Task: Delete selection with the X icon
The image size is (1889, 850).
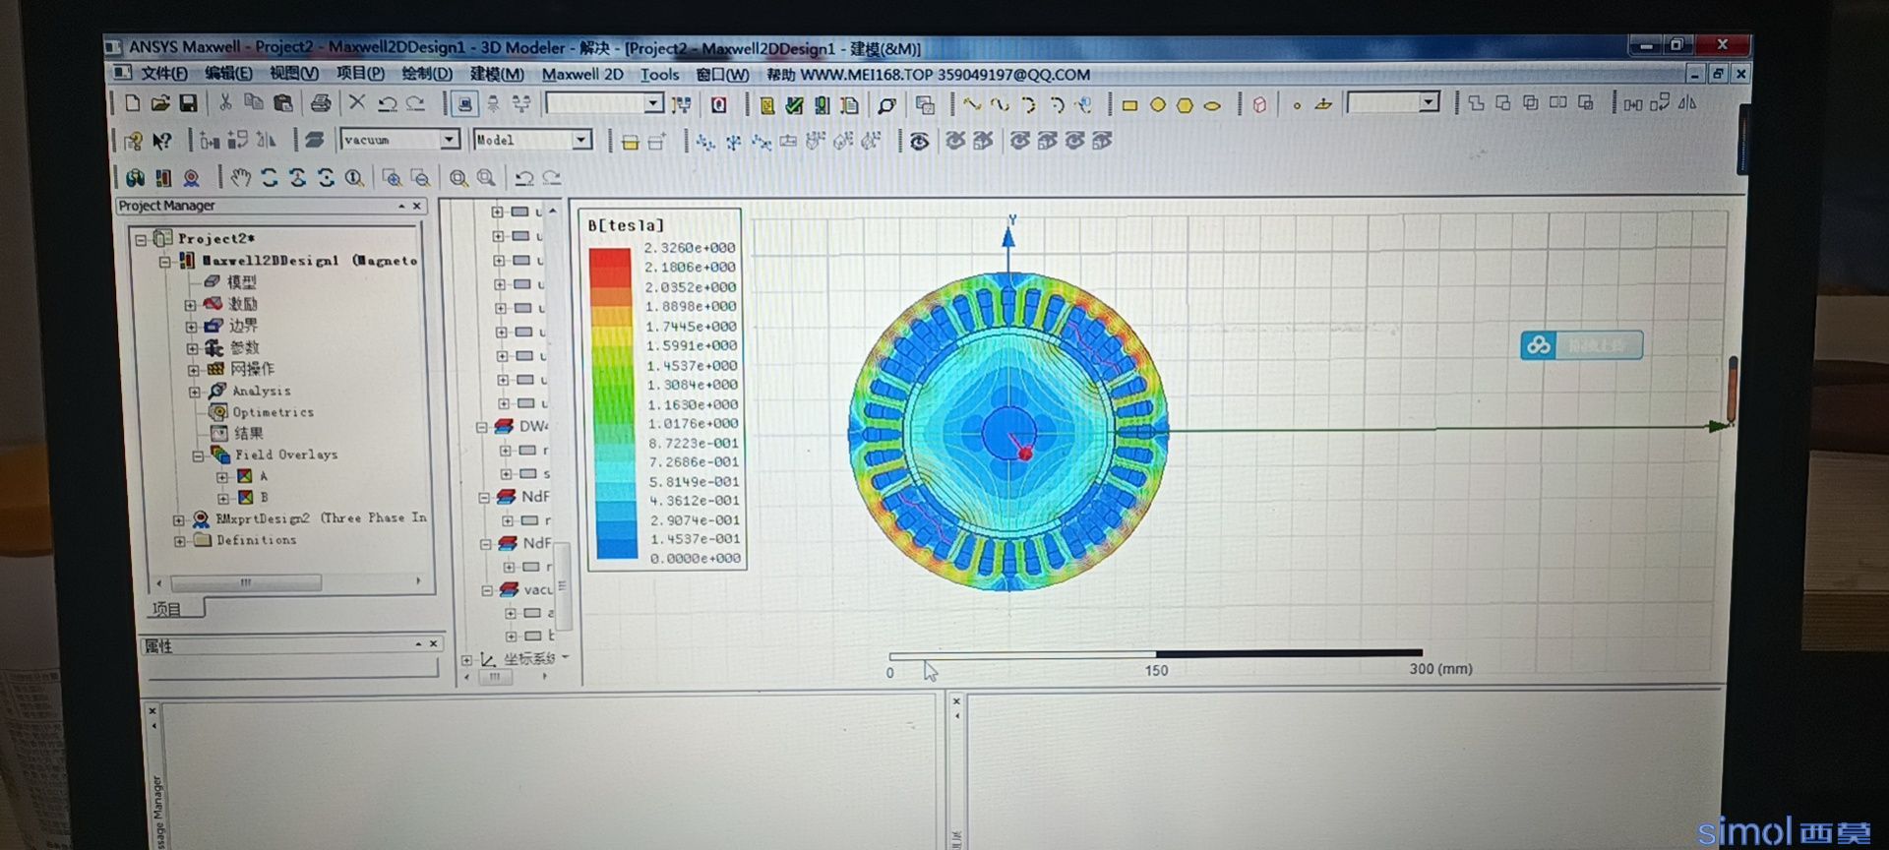Action: (357, 102)
